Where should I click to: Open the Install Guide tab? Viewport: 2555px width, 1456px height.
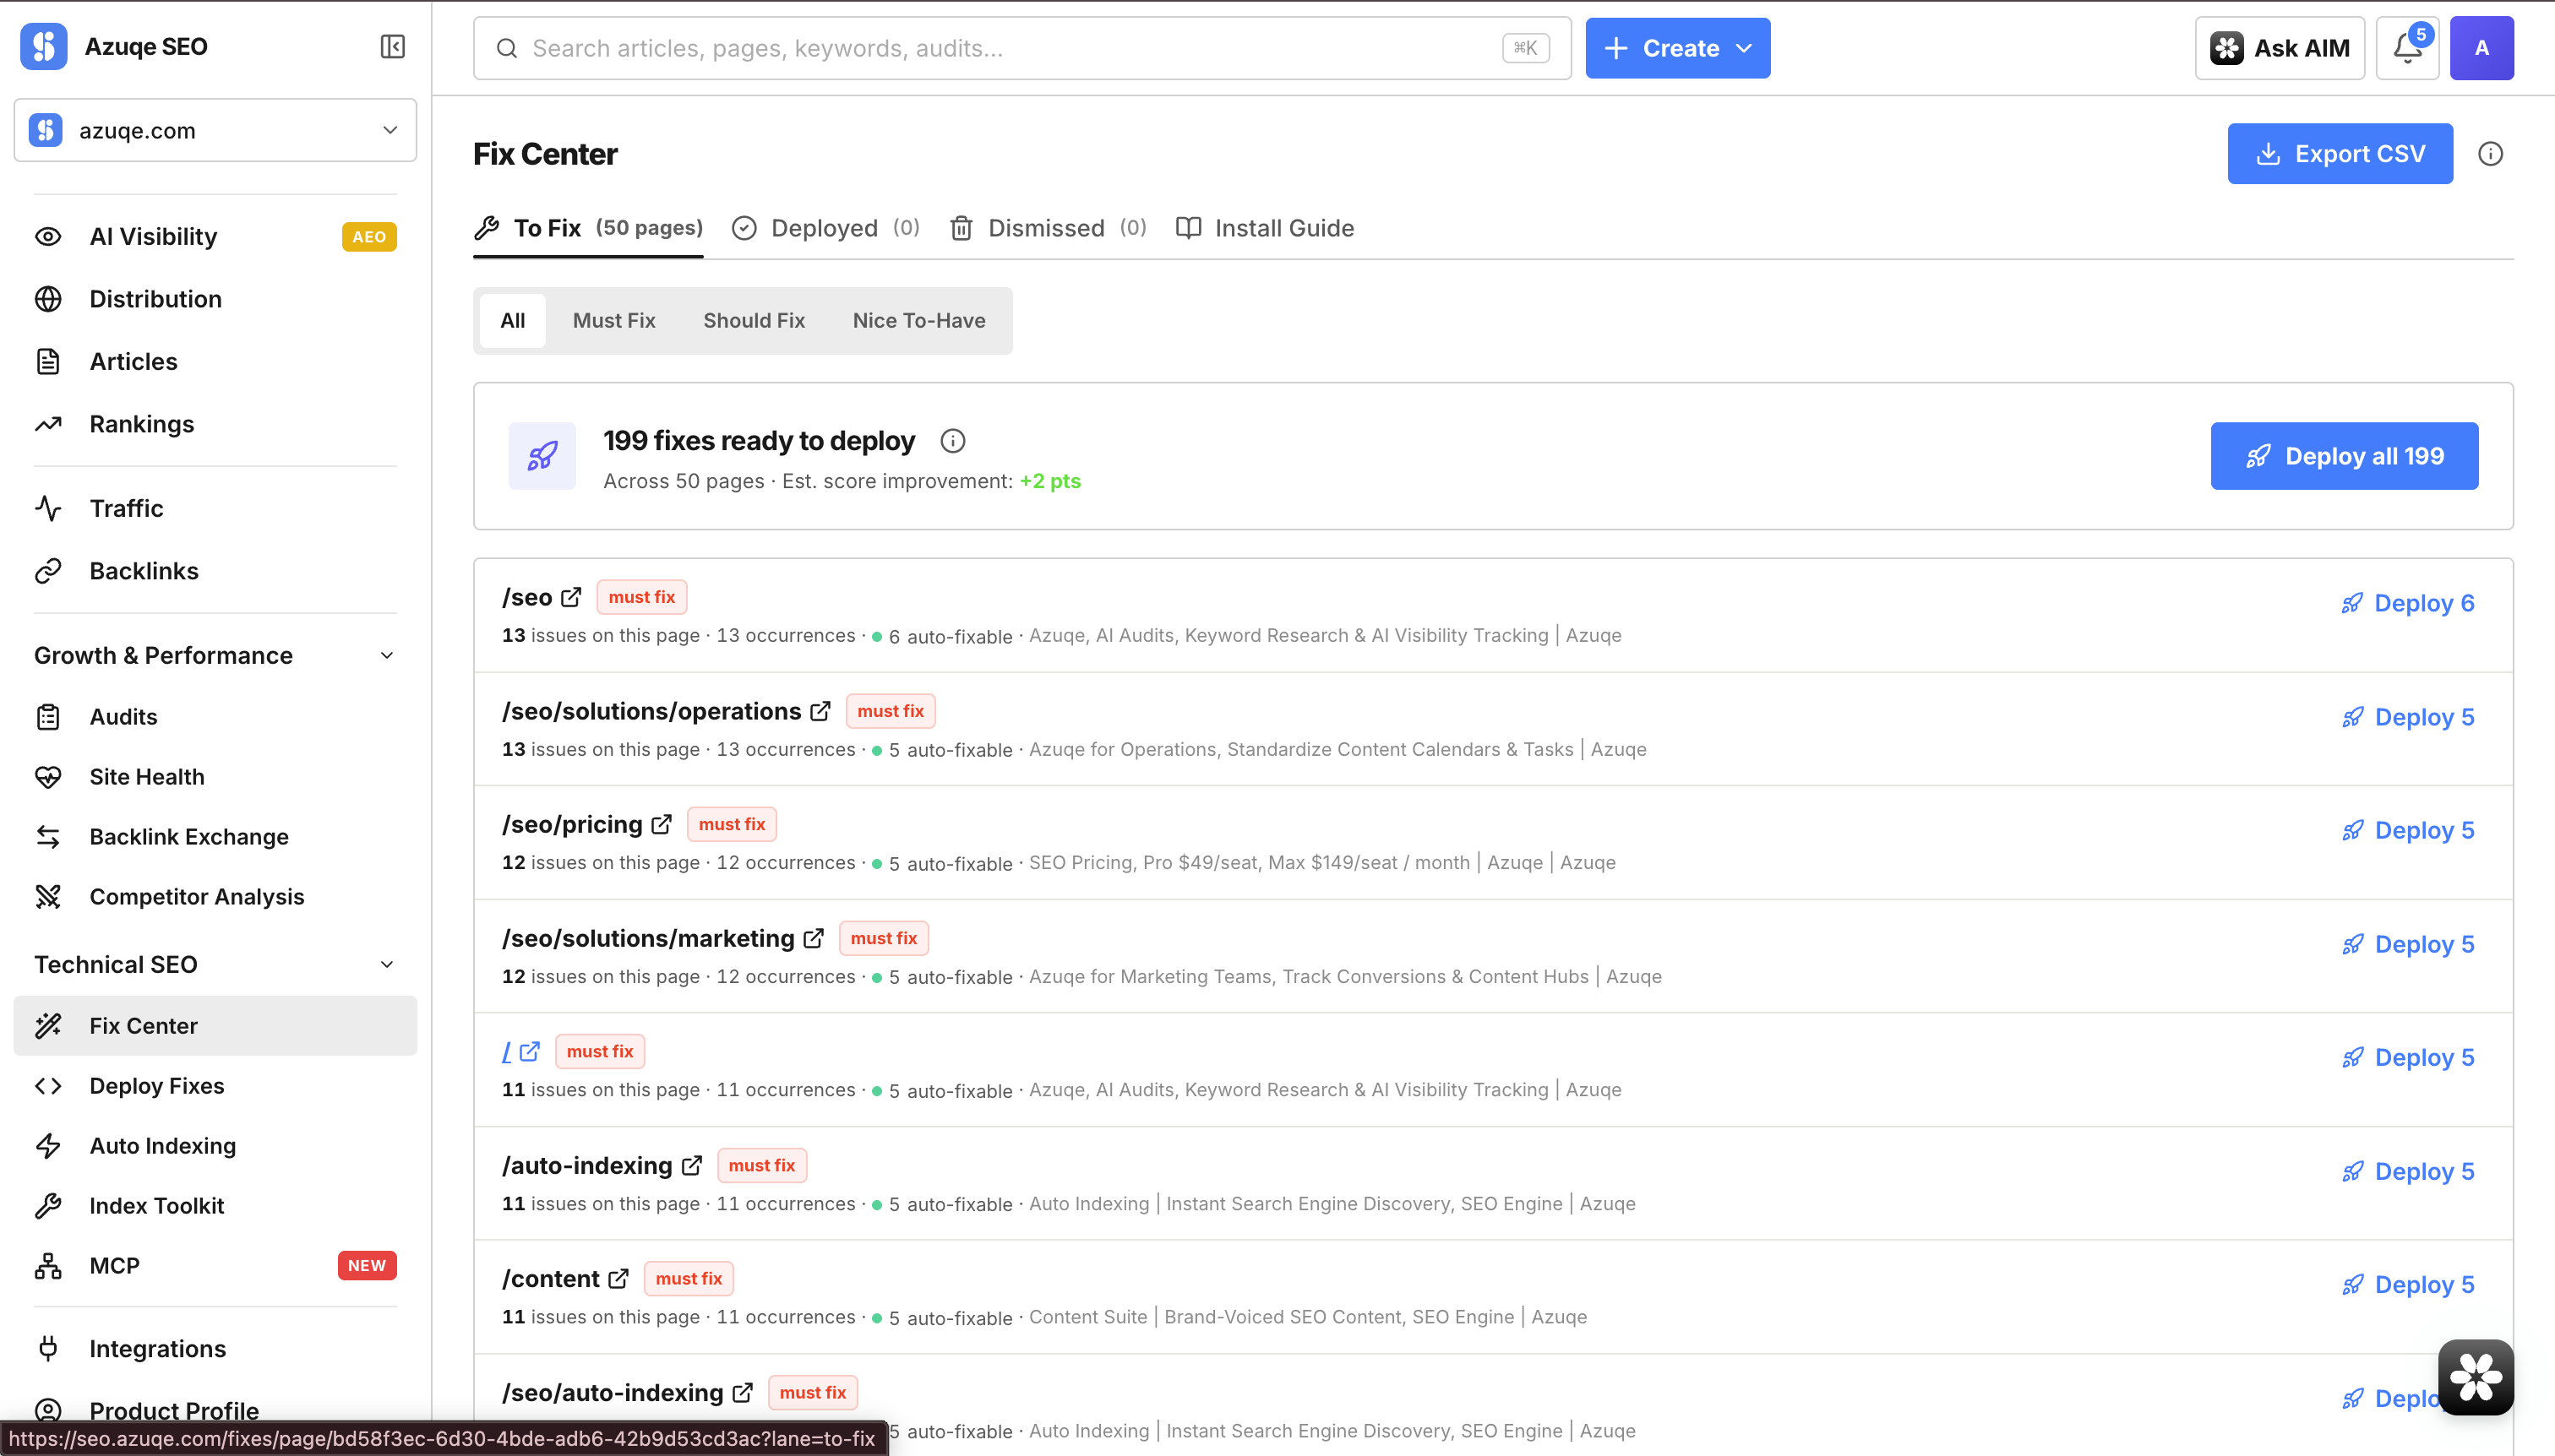1265,229
